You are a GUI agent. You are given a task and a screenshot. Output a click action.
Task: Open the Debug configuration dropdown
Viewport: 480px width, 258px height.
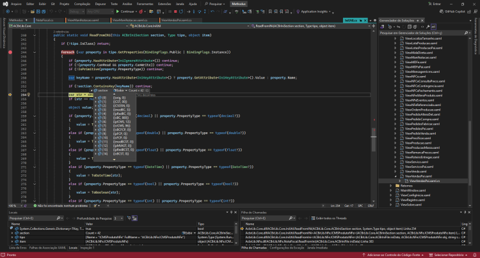point(76,11)
